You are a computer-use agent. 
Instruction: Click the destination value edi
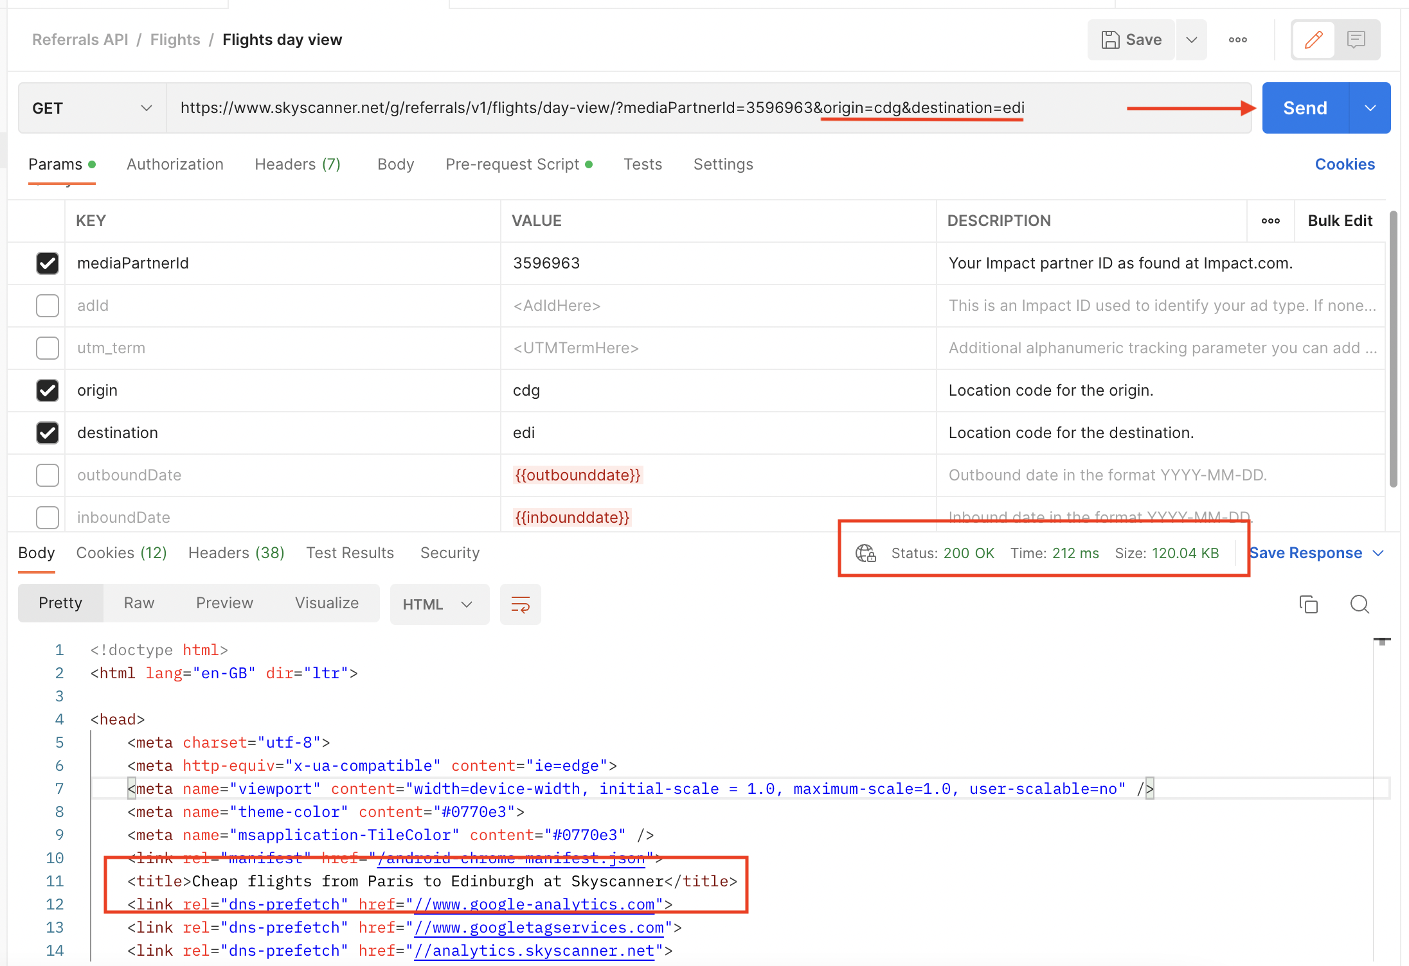tap(524, 433)
